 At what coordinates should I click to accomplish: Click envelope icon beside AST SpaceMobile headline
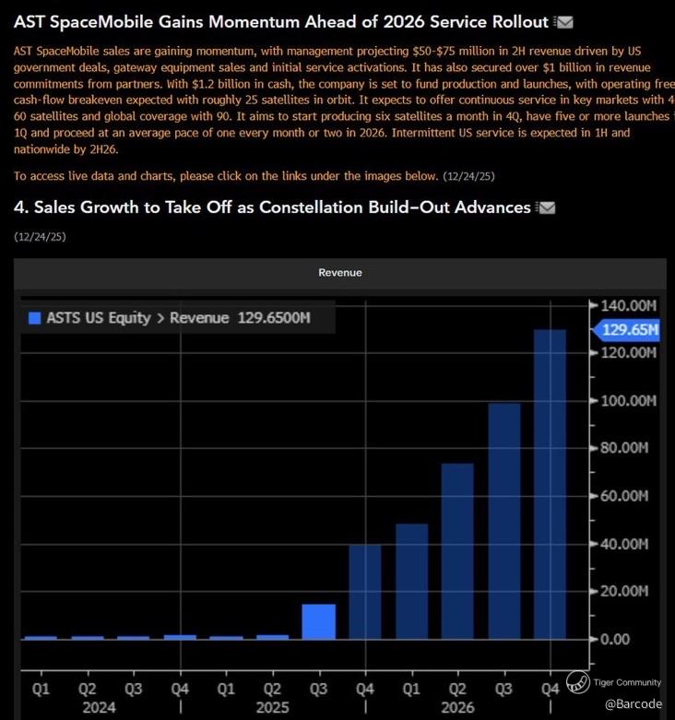pos(563,22)
